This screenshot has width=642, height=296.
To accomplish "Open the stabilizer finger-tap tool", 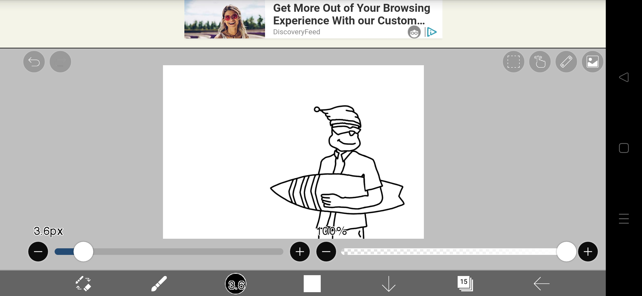I will (x=540, y=62).
